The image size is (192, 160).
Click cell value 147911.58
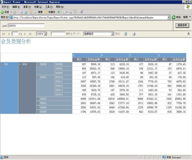coord(94,99)
